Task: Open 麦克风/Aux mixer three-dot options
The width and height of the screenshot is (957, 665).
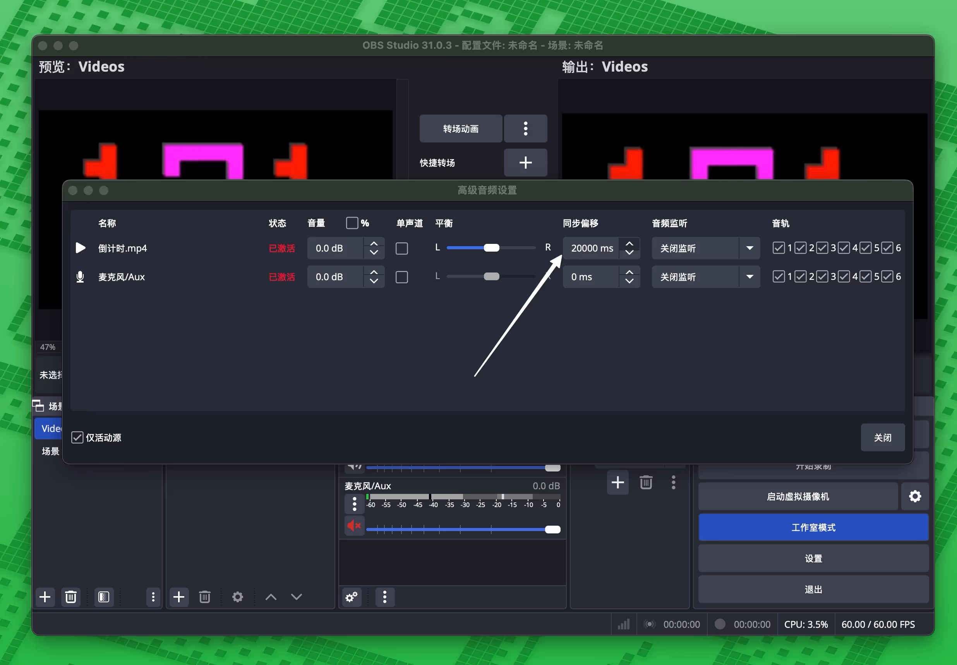Action: (x=354, y=504)
